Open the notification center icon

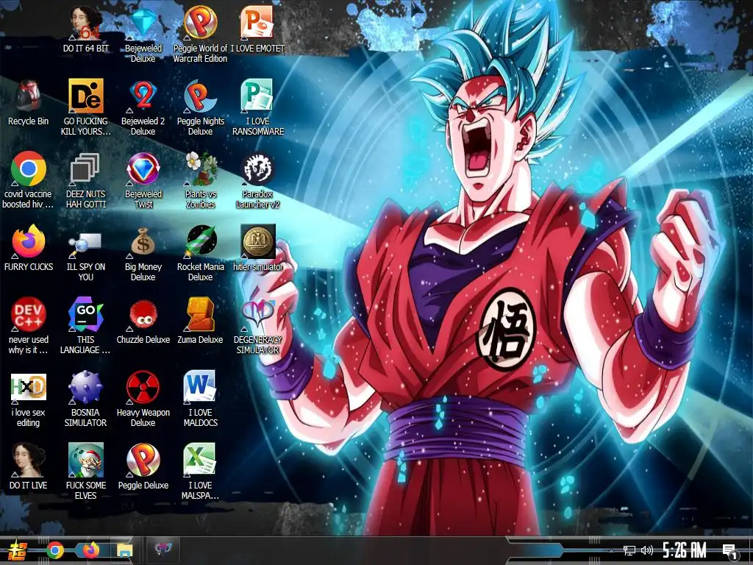(730, 552)
